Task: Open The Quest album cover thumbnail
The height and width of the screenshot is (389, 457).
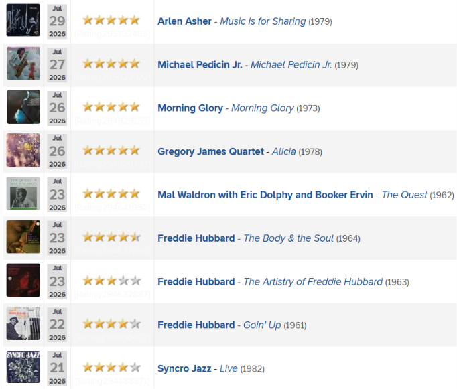Action: 23,193
